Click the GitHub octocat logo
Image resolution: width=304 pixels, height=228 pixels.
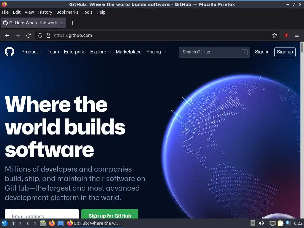coord(9,52)
